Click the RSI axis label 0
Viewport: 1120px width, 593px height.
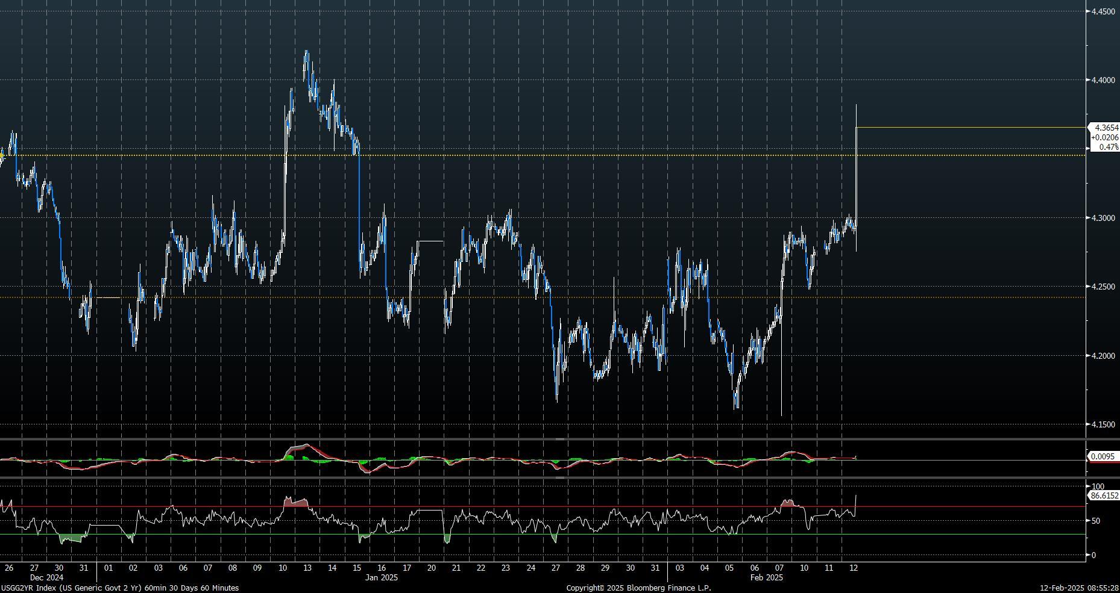click(x=1094, y=555)
